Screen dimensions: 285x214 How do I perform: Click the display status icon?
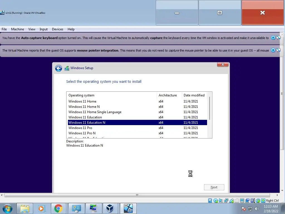[x=242, y=201]
